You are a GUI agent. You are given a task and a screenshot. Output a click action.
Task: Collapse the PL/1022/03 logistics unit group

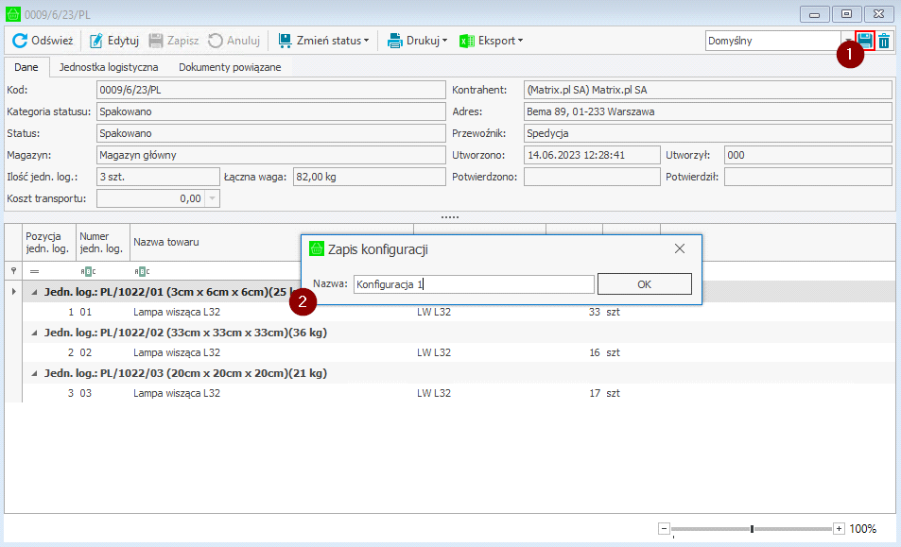click(35, 373)
